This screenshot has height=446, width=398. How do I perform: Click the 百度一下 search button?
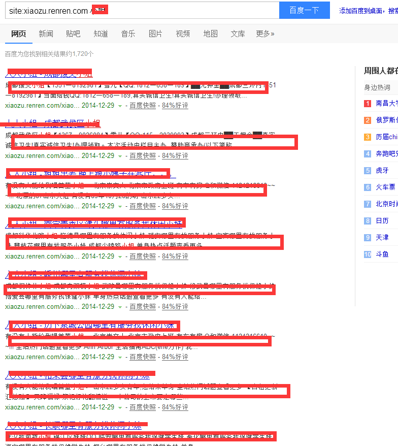click(304, 10)
